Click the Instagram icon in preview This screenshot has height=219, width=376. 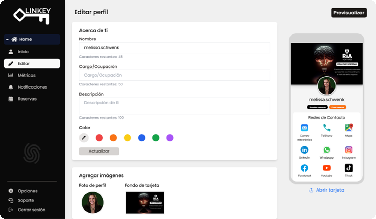coord(349,150)
